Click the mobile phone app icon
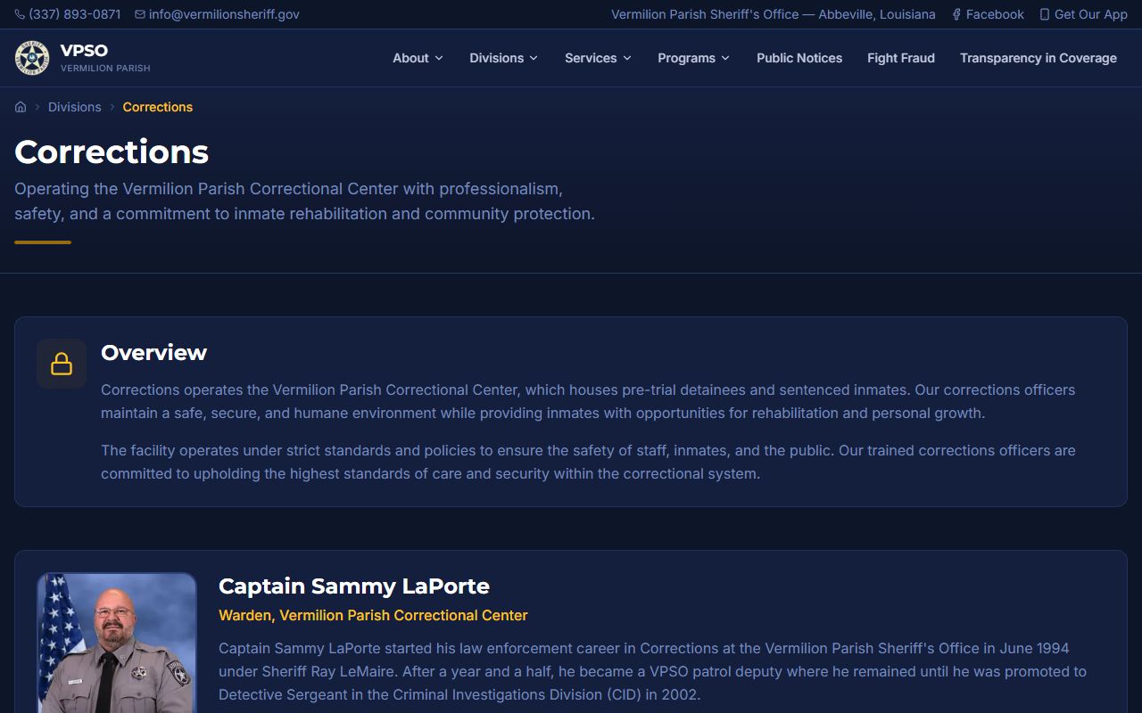Viewport: 1142px width, 713px height. (1045, 14)
